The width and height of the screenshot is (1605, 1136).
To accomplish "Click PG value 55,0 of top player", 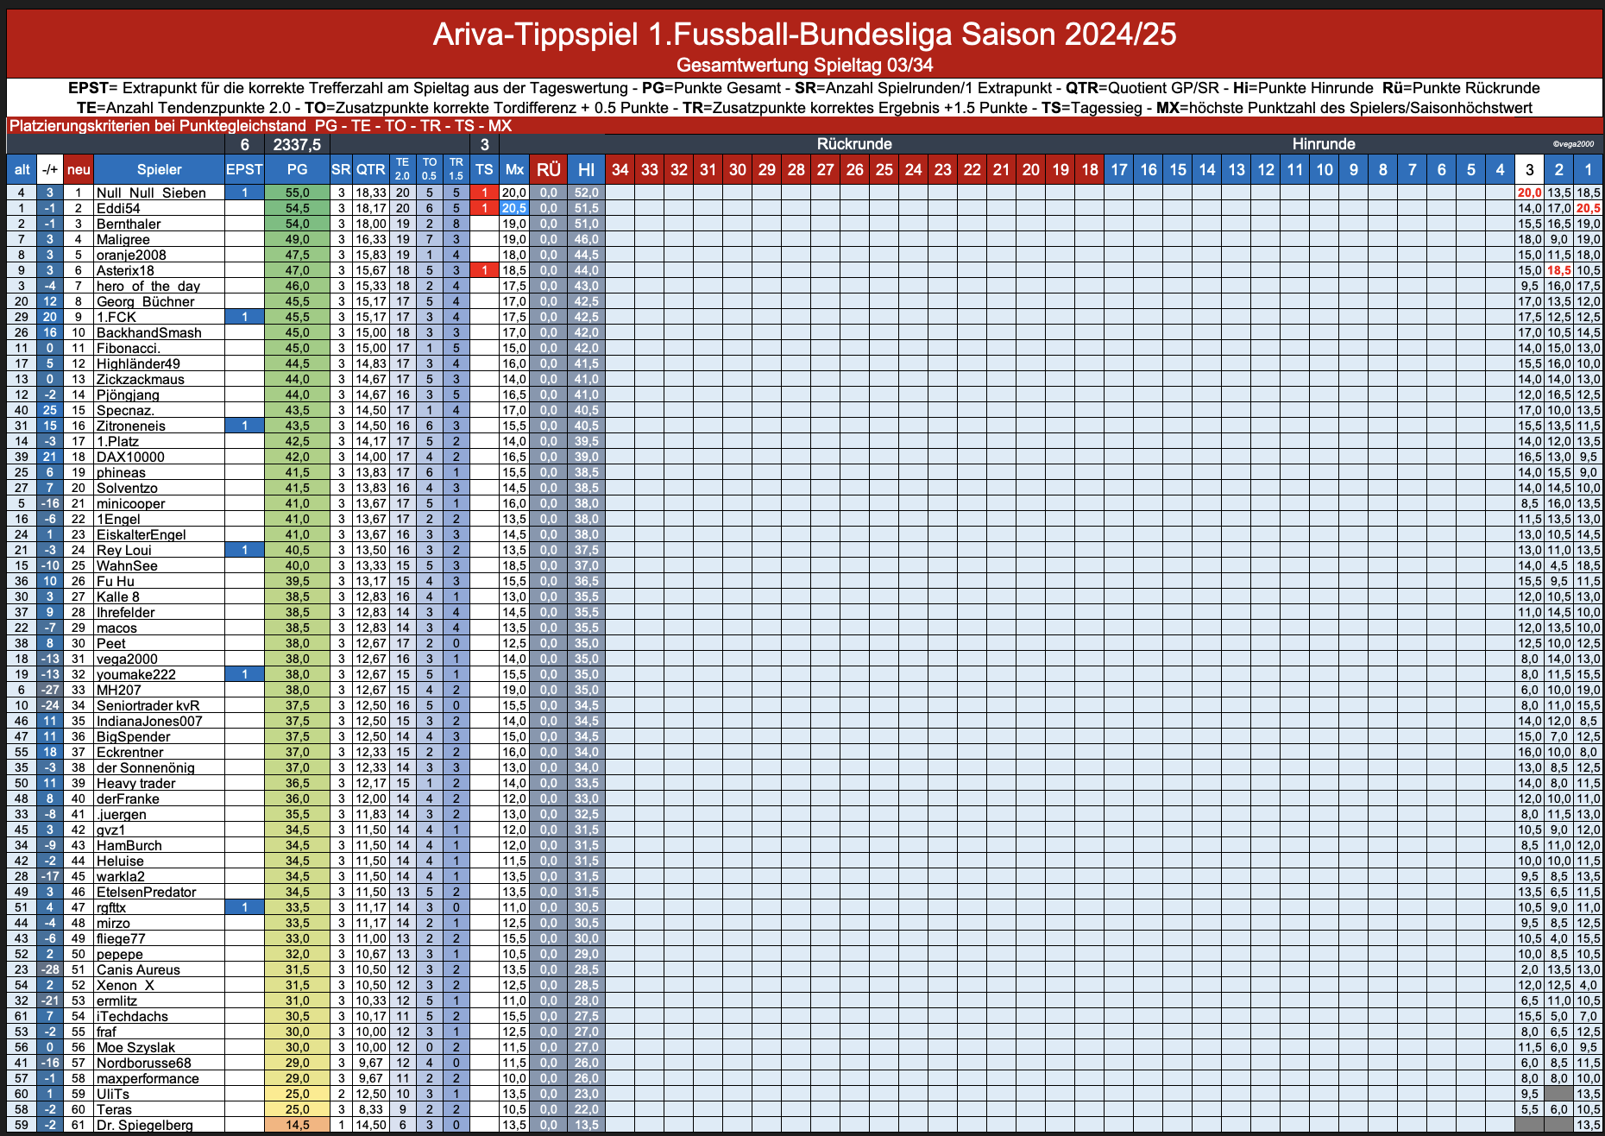I will [297, 192].
